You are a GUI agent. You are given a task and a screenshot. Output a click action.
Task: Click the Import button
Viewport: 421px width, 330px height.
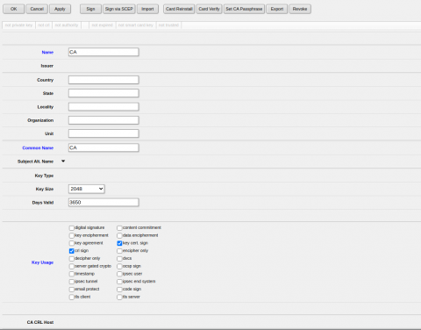[x=147, y=9]
